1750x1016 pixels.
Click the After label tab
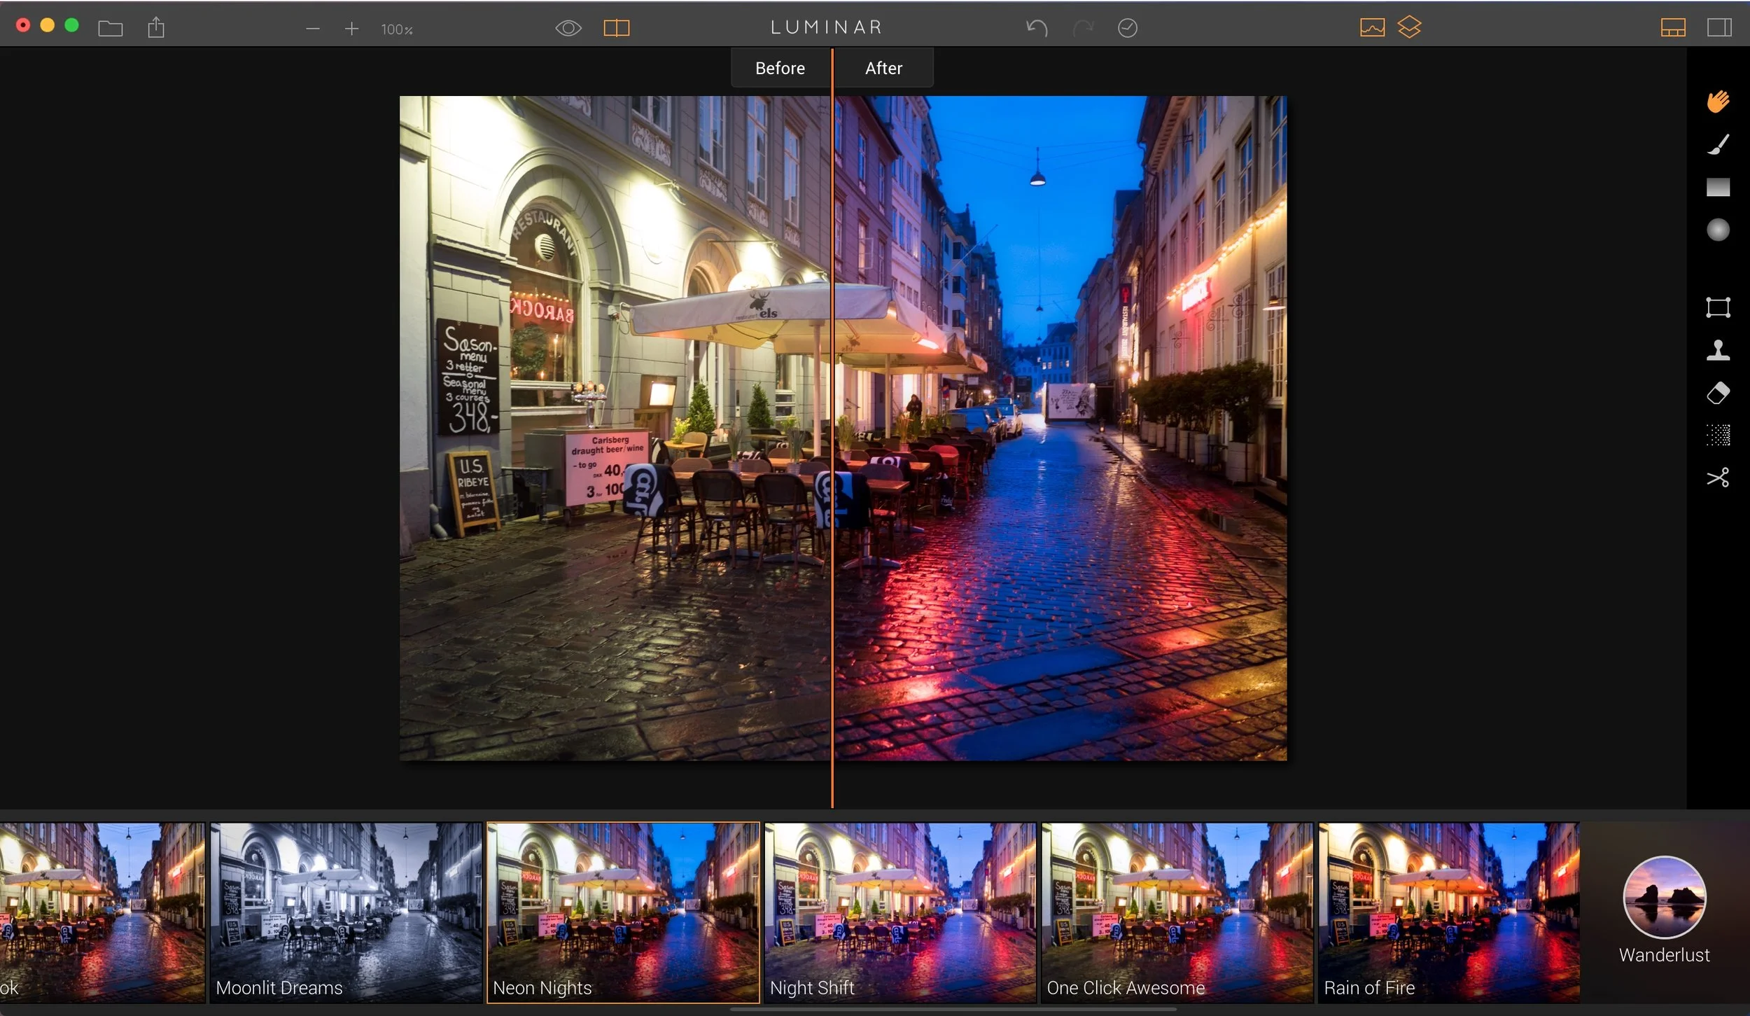883,68
